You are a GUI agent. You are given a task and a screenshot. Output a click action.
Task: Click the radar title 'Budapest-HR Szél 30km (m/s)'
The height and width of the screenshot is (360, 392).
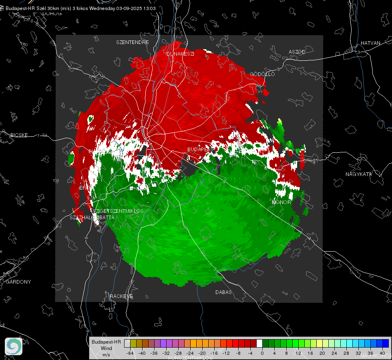click(x=38, y=8)
